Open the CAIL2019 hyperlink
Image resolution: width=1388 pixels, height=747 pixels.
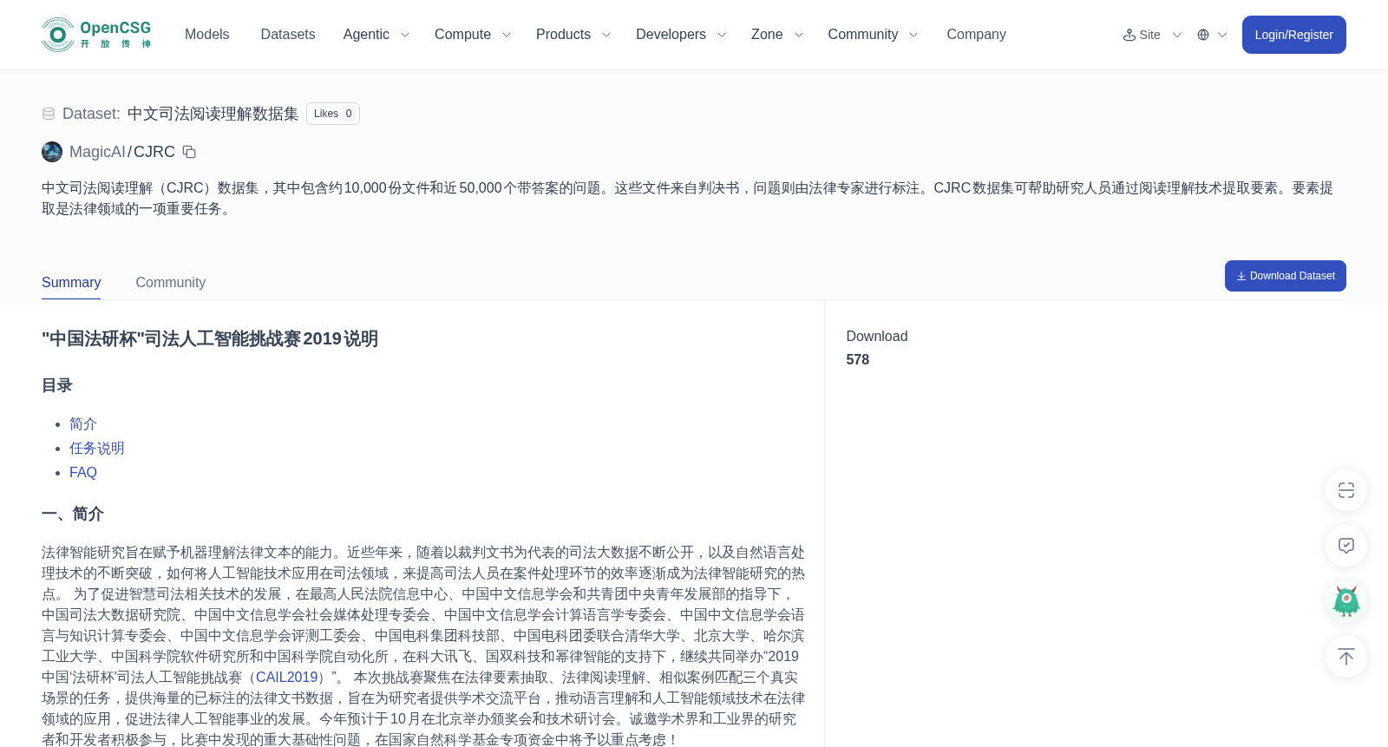(x=287, y=678)
